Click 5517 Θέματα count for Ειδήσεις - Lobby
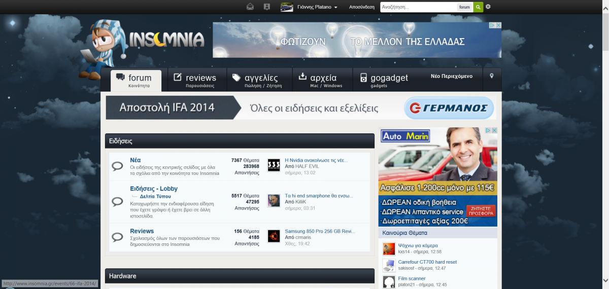The width and height of the screenshot is (609, 289). click(x=246, y=195)
